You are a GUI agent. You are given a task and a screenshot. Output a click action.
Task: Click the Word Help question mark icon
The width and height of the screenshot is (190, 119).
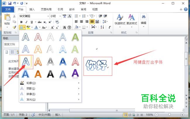(186, 9)
